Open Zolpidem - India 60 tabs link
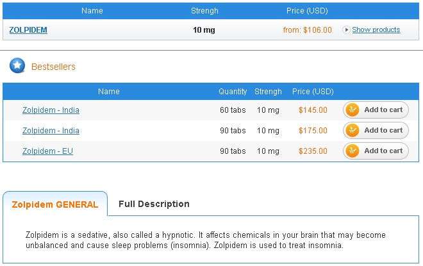The height and width of the screenshot is (266, 423). (51, 110)
